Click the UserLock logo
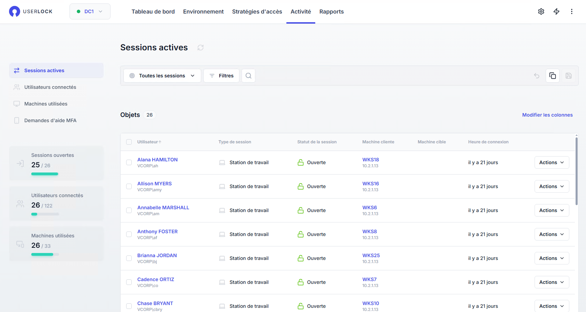This screenshot has height=312, width=586. point(31,11)
